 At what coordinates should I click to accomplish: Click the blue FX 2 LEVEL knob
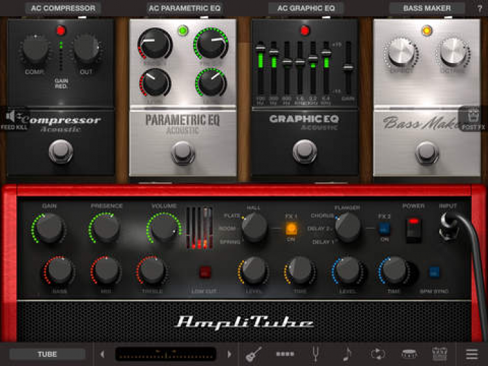click(347, 271)
